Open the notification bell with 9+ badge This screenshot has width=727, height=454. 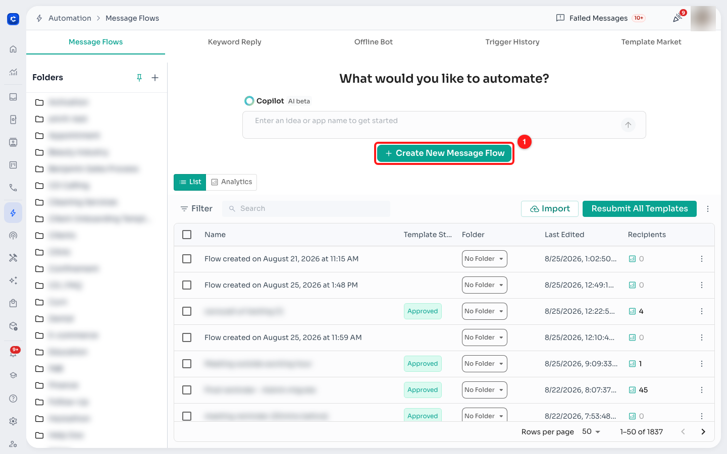[x=14, y=352]
